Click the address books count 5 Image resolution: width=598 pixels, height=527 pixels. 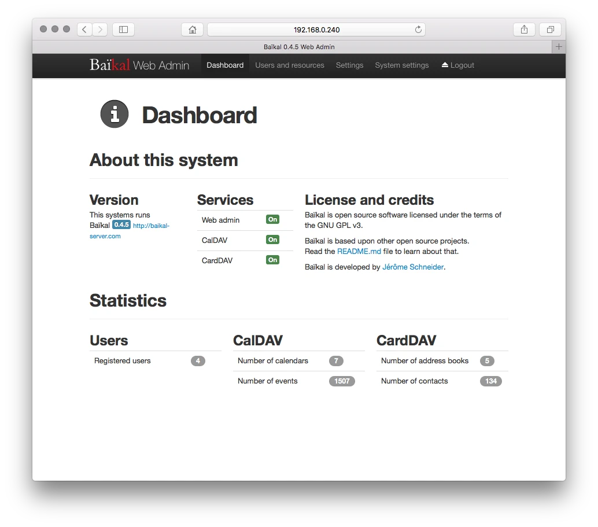click(487, 361)
